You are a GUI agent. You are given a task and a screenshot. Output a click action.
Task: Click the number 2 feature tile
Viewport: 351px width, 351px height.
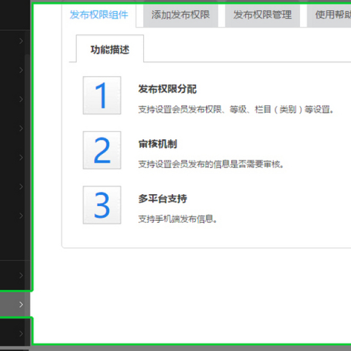click(102, 150)
